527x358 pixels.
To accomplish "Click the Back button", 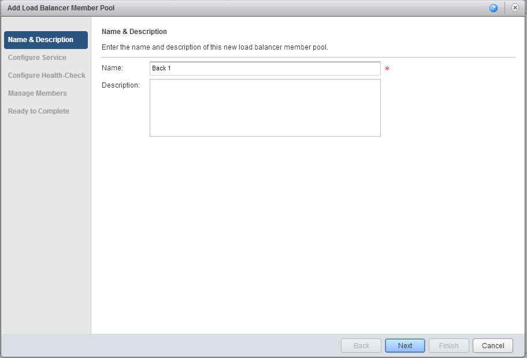I will [361, 345].
